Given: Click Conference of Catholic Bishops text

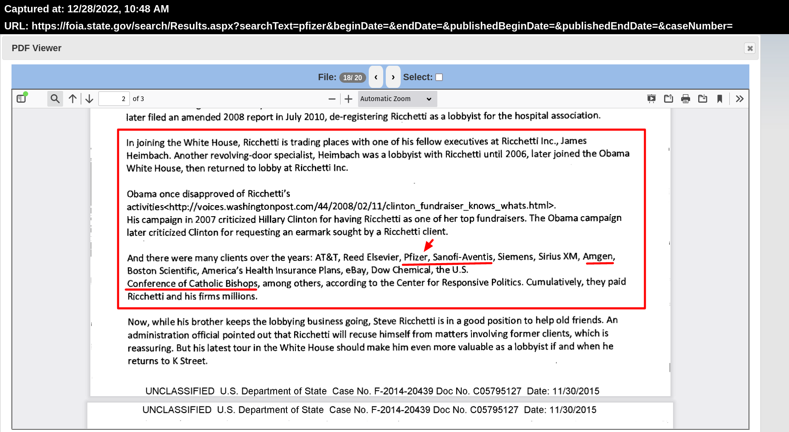Looking at the screenshot, I should coord(192,284).
